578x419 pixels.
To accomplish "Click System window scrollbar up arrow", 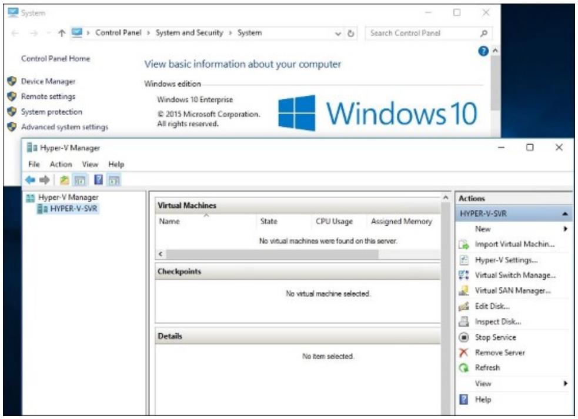I will [496, 51].
